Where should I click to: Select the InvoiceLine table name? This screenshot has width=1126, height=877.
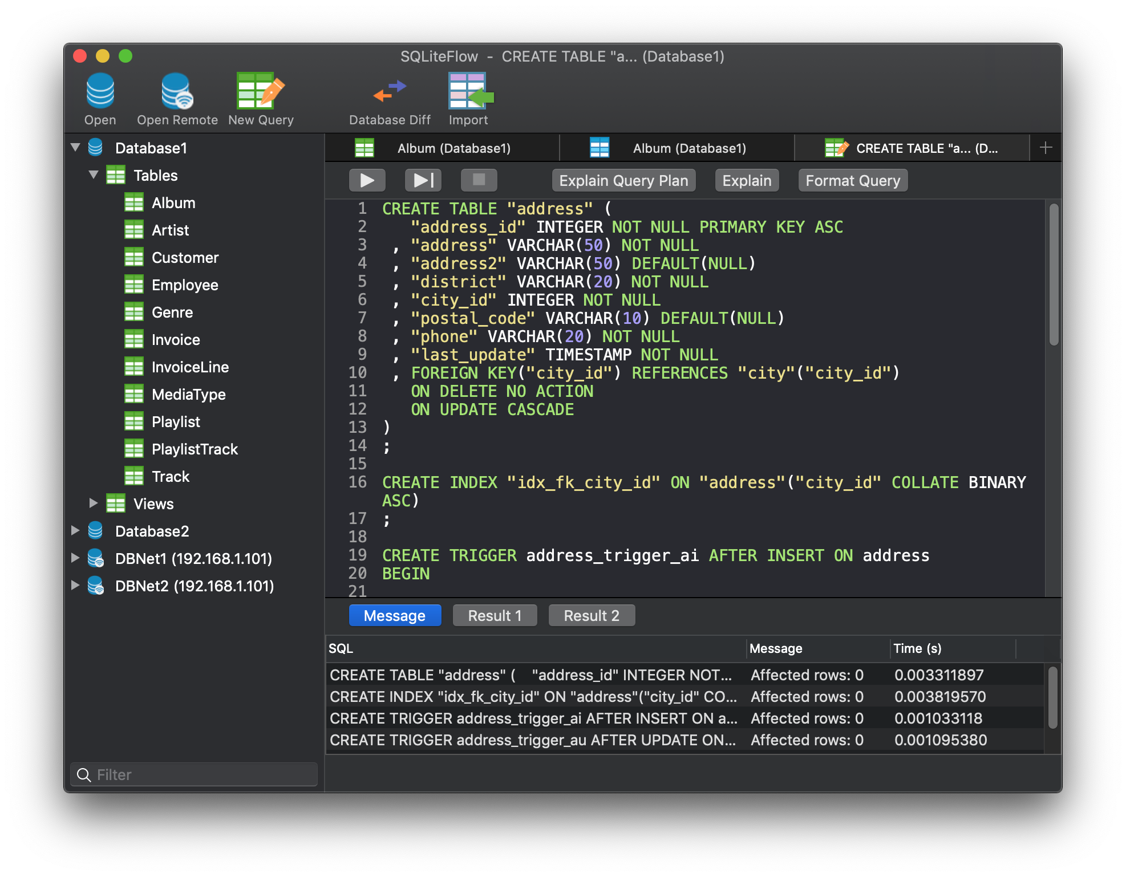(190, 367)
